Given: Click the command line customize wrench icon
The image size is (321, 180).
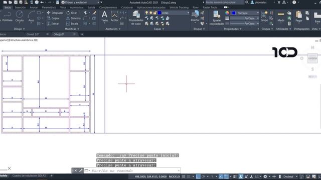Looking at the screenshot, I should (x=81, y=170).
